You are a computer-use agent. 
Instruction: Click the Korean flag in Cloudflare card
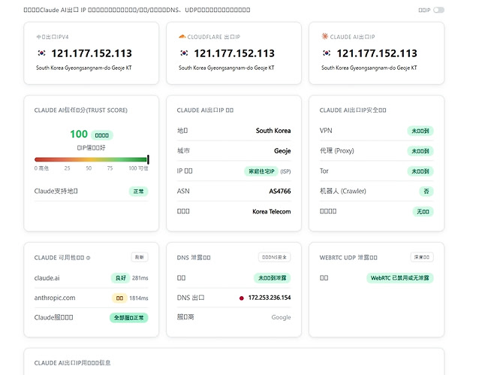pos(184,53)
